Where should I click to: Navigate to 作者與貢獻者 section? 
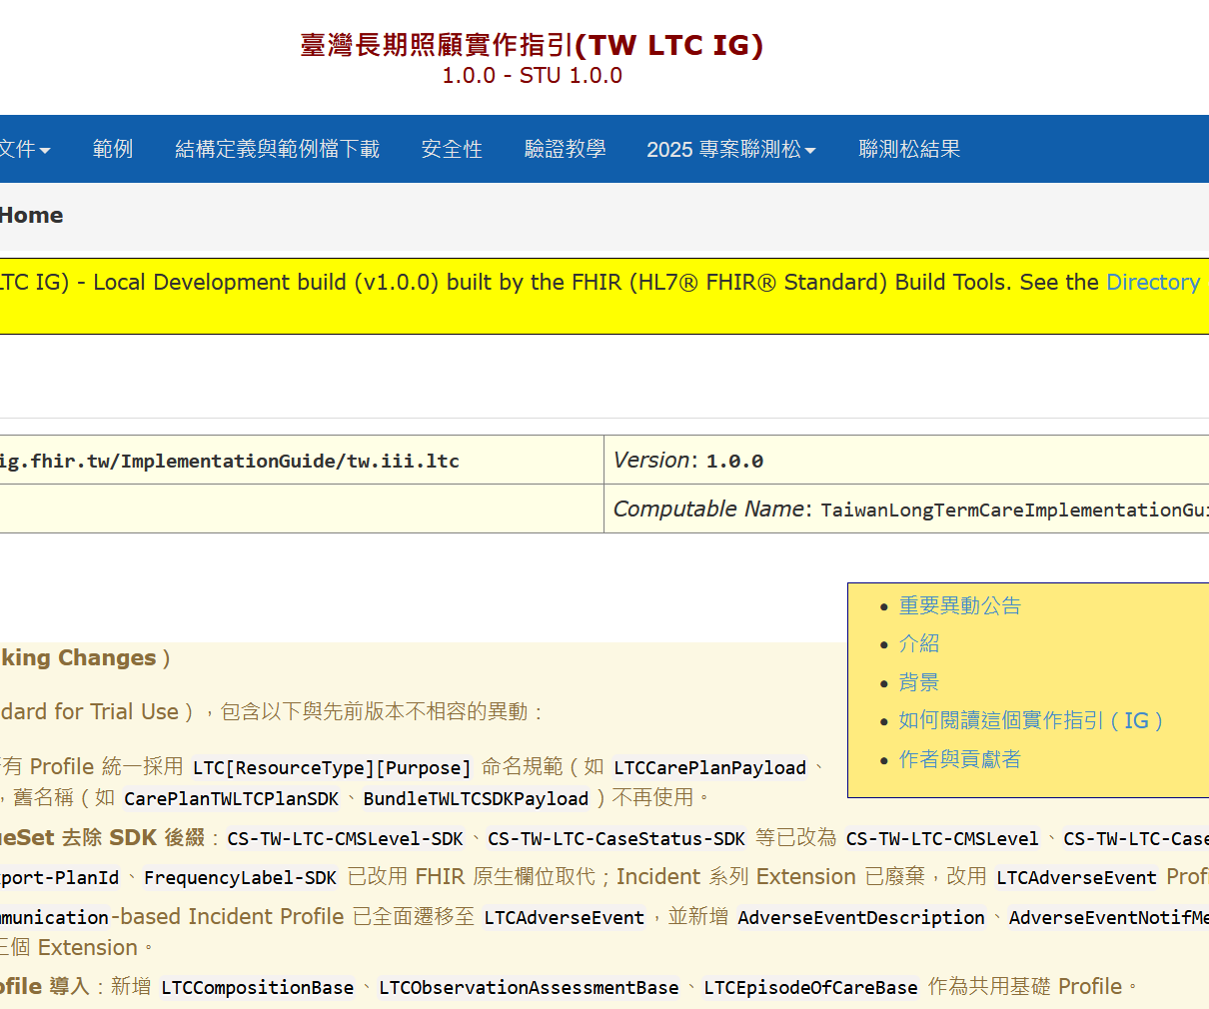pyautogui.click(x=959, y=760)
